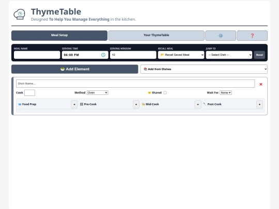279x209 pixels.
Task: Click the Serving Time field
Action: coord(85,55)
